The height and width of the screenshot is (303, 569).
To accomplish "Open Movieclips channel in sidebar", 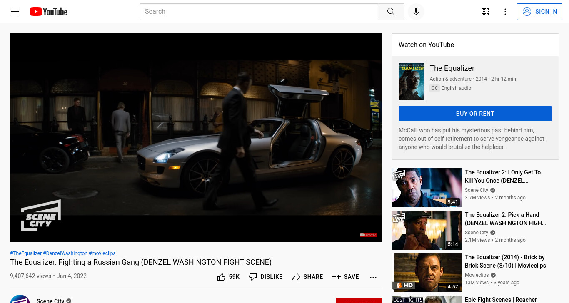I will coord(477,275).
